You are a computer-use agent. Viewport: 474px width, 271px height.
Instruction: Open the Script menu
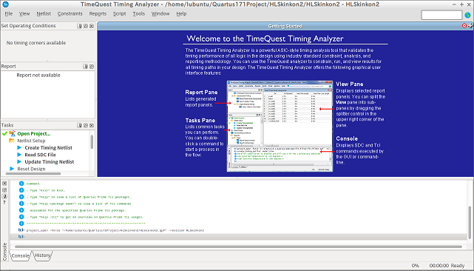pyautogui.click(x=119, y=13)
